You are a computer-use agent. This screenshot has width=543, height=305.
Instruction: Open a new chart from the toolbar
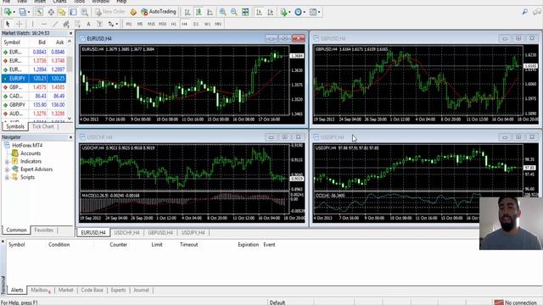tap(7, 12)
